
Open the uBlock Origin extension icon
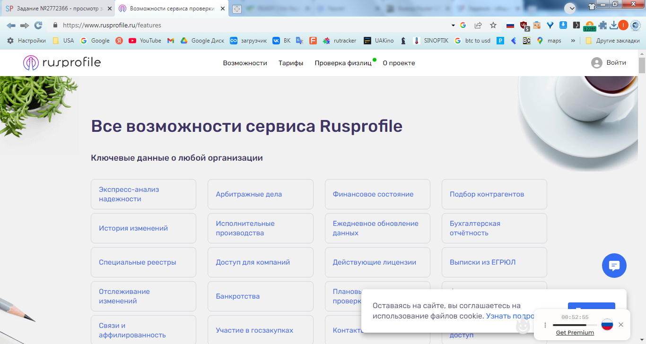[x=524, y=26]
